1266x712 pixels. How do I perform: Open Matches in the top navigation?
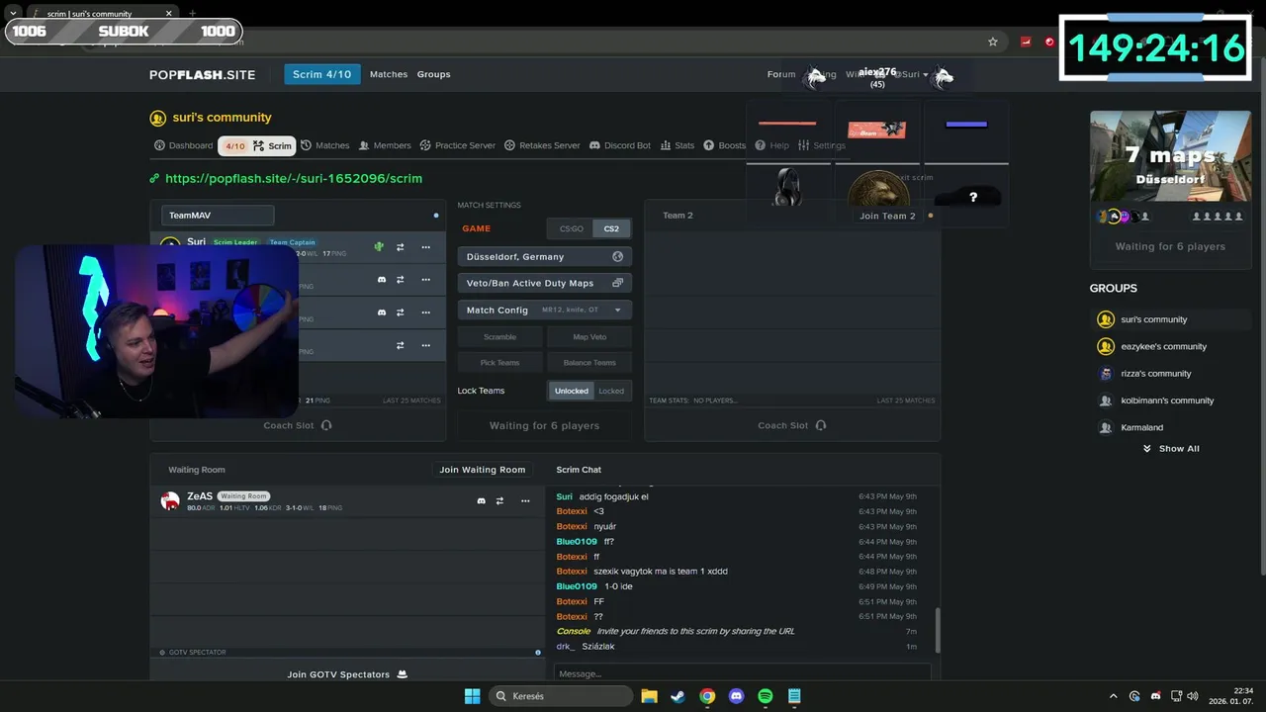tap(389, 74)
